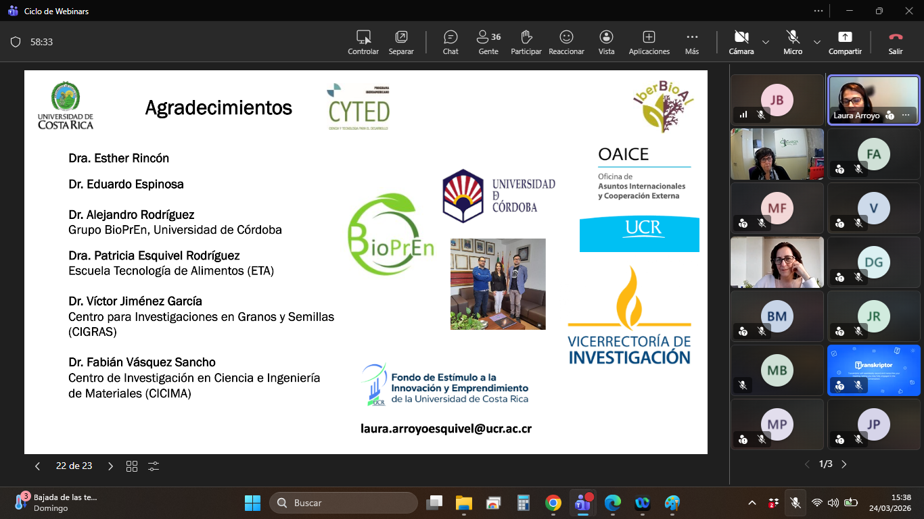924x519 pixels.
Task: Go to the next slide
Action: coord(111,466)
